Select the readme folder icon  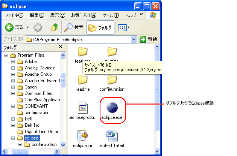coord(82,79)
